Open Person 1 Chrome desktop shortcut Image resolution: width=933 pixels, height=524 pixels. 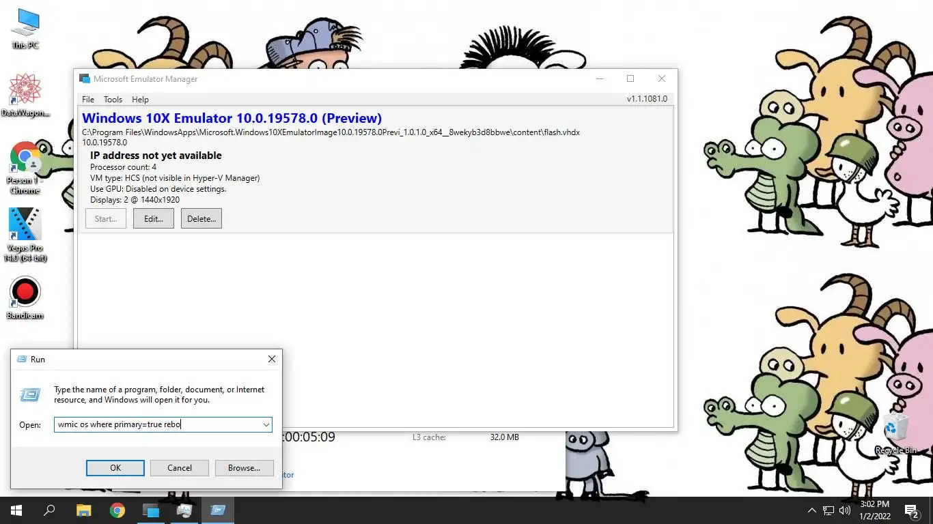pos(25,168)
